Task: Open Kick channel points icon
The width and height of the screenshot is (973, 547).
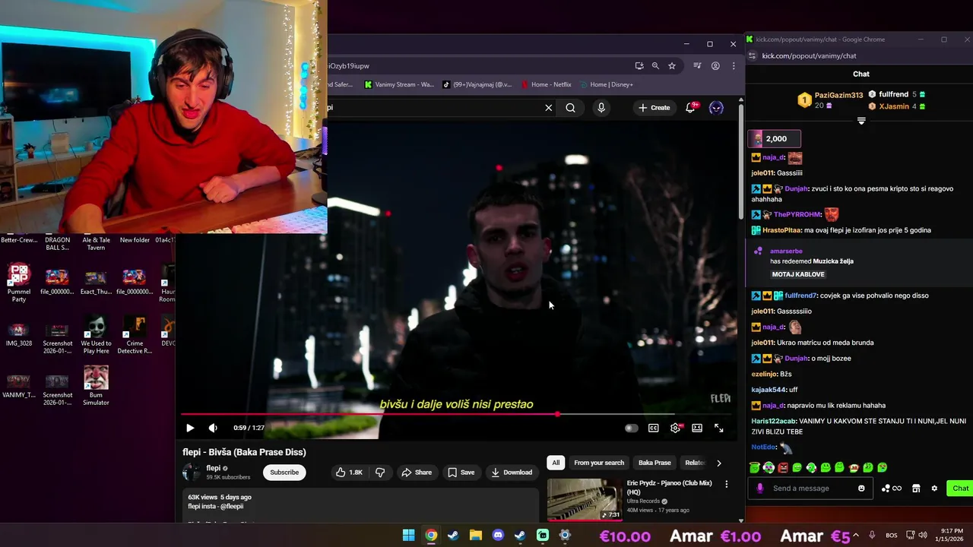Action: pos(892,489)
